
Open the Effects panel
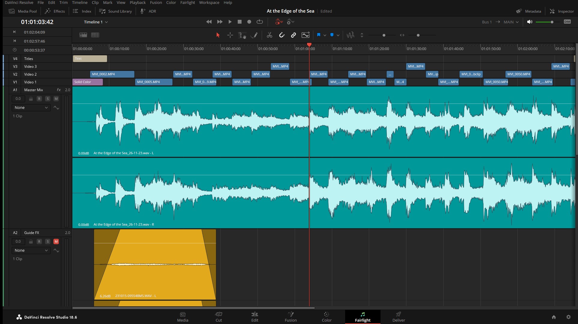coord(55,11)
